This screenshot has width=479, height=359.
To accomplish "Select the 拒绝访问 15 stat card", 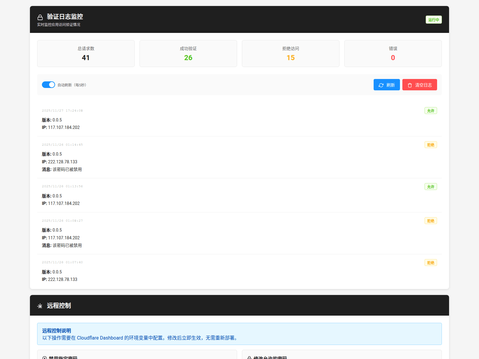I will tap(291, 54).
